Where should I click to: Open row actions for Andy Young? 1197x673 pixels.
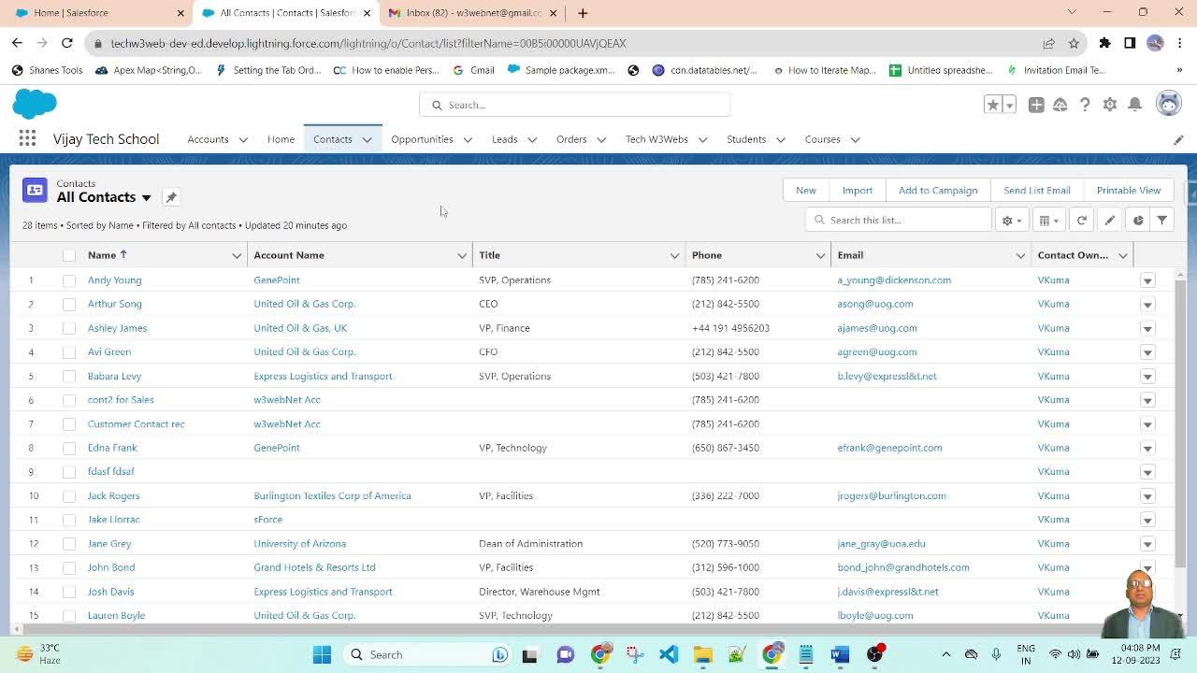click(x=1147, y=280)
